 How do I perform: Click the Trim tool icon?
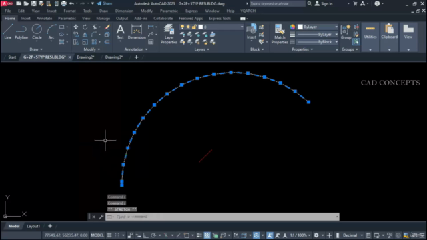[95, 27]
